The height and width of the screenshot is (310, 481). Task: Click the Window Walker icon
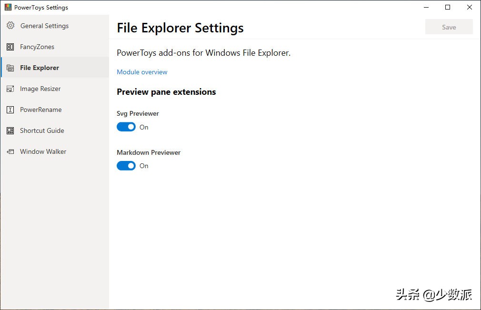[10, 152]
